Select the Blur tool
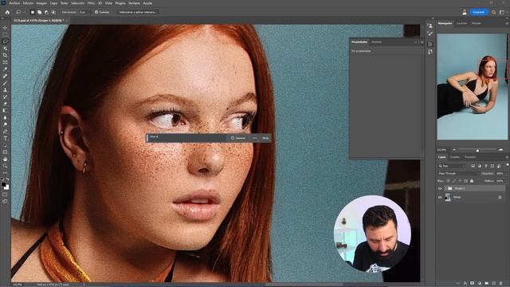 [x=5, y=117]
